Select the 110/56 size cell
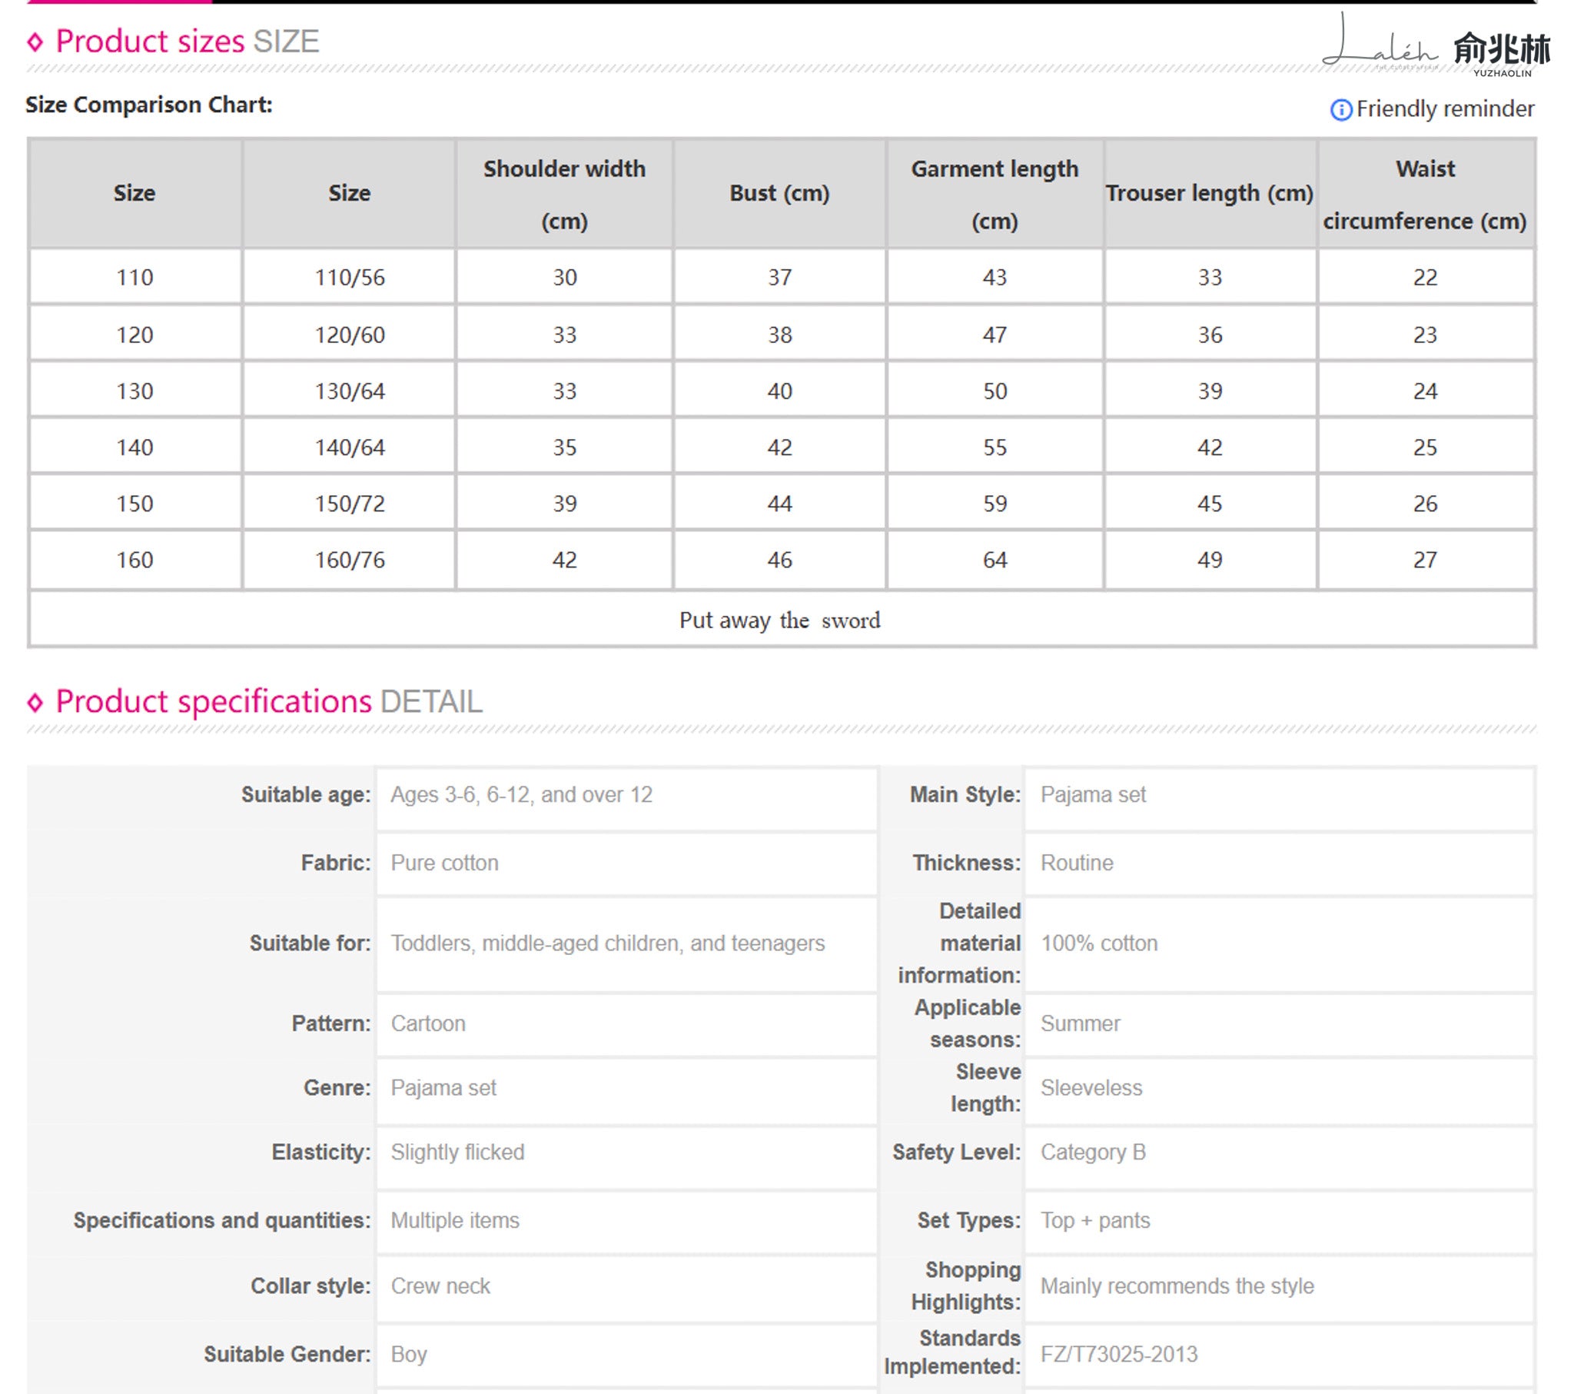Viewport: 1574px width, 1394px height. (350, 278)
